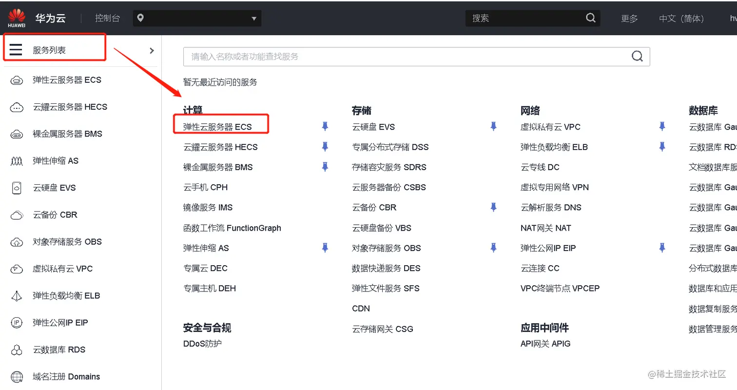Open VPC终端节点 VPCEP service
The image size is (737, 390).
point(560,288)
